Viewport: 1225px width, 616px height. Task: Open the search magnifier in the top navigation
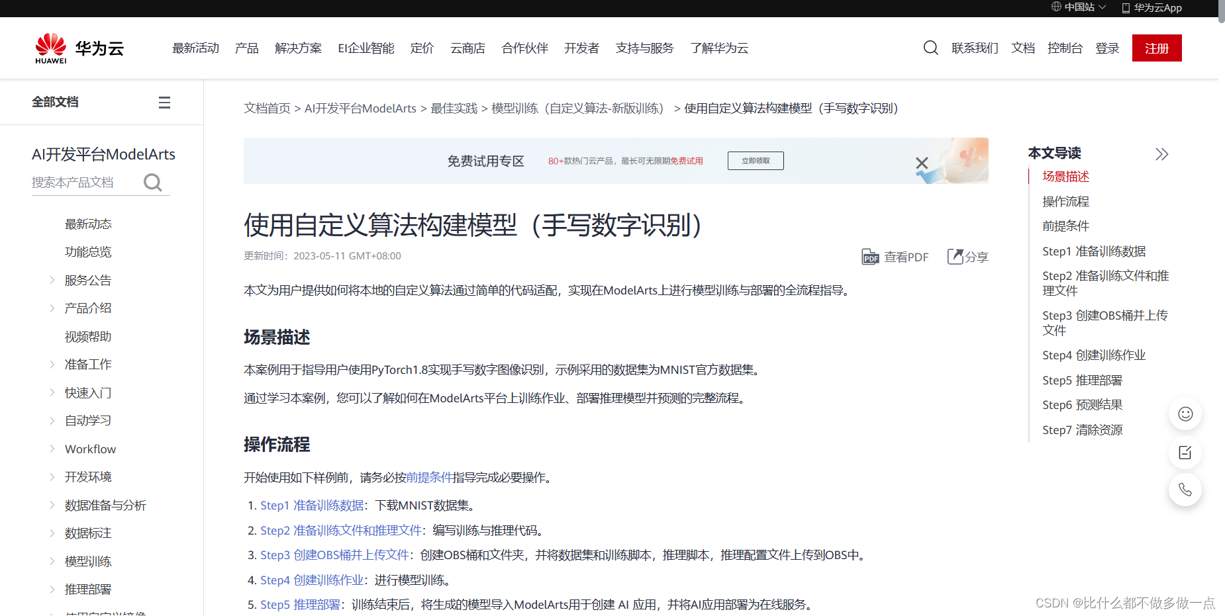point(930,48)
